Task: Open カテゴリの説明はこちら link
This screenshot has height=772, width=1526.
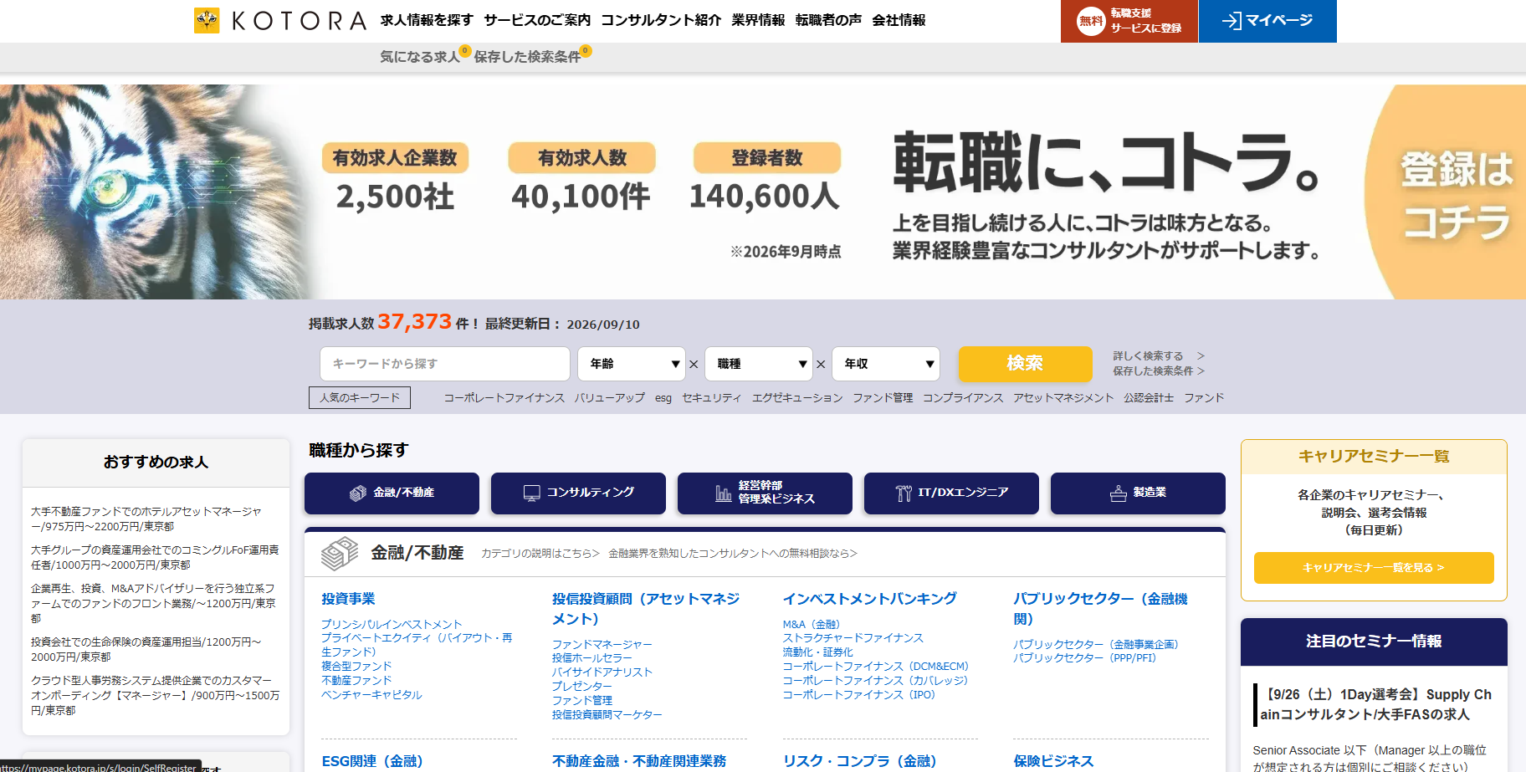Action: pos(540,554)
